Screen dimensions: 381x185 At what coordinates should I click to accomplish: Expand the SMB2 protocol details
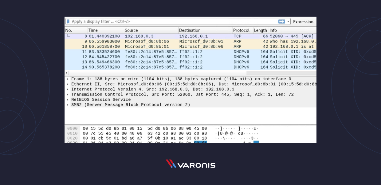(x=67, y=104)
